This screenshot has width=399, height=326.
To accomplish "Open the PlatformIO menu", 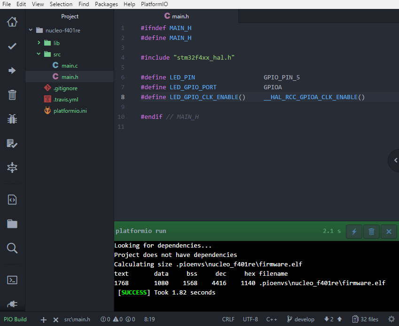I will coord(155,4).
